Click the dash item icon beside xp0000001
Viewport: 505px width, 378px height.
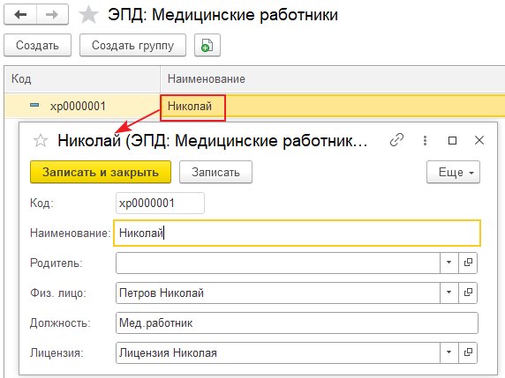[34, 105]
